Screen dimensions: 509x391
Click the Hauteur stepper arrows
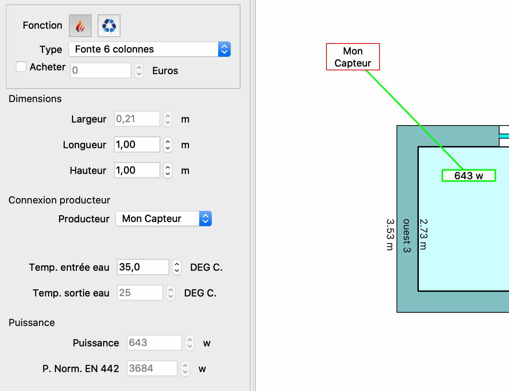168,171
